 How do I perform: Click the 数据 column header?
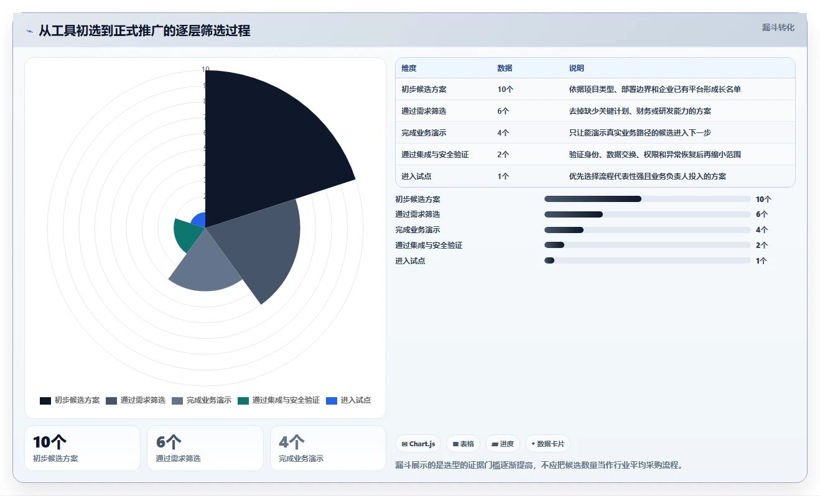(x=505, y=68)
